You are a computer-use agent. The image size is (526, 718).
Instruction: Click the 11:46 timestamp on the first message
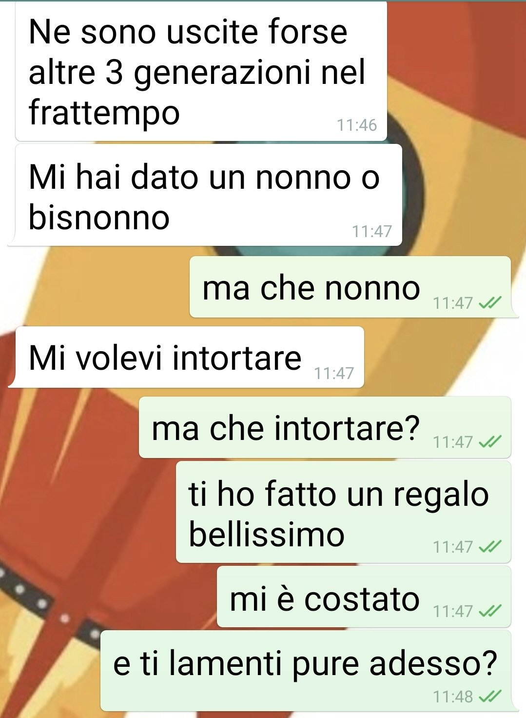357,125
